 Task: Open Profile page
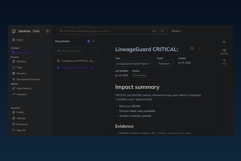tap(20, 112)
